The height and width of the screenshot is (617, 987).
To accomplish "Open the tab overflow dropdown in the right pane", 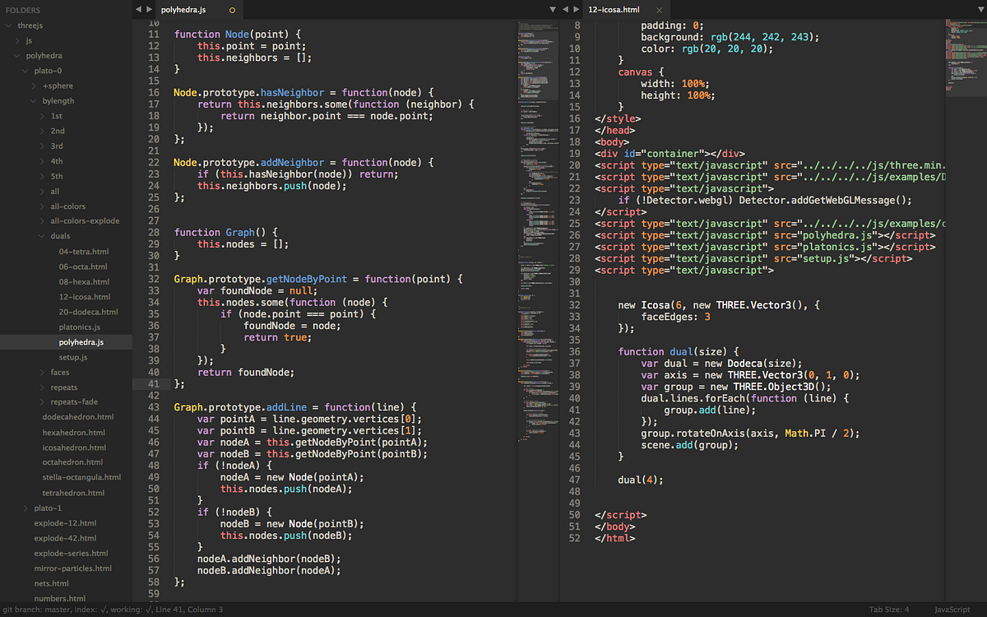I will click(x=553, y=9).
